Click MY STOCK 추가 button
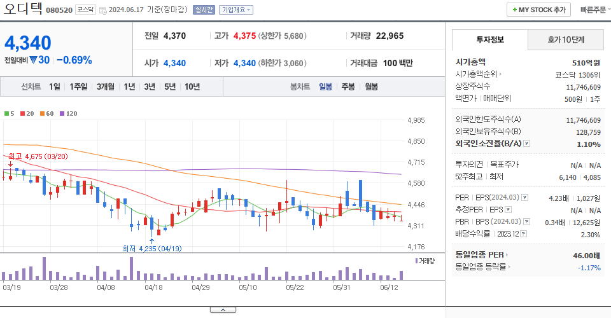Screen dimensions: 611x318 (x=538, y=10)
